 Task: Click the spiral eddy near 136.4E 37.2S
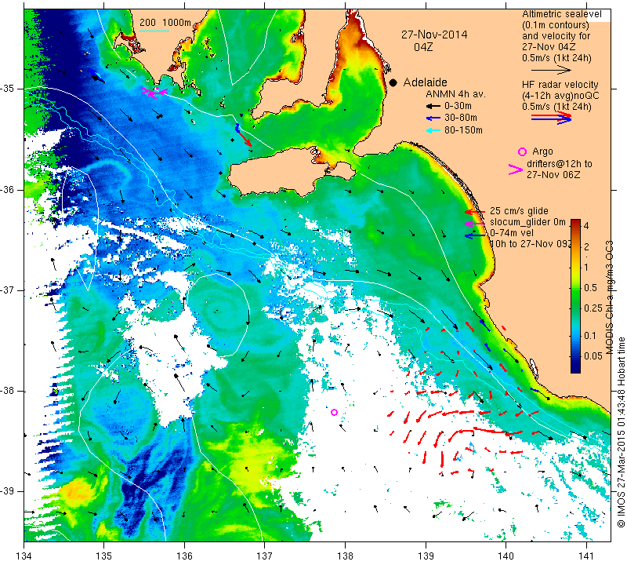tap(217, 312)
